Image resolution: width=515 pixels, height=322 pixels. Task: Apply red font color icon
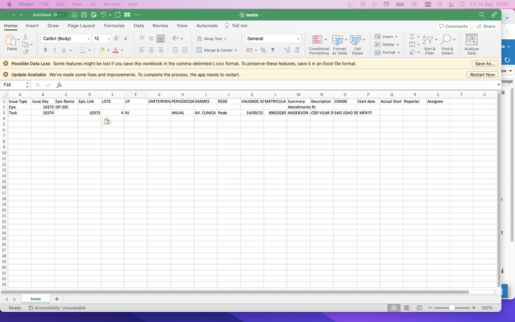[116, 50]
